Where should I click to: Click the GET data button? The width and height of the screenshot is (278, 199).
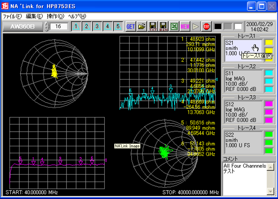(x=131, y=27)
